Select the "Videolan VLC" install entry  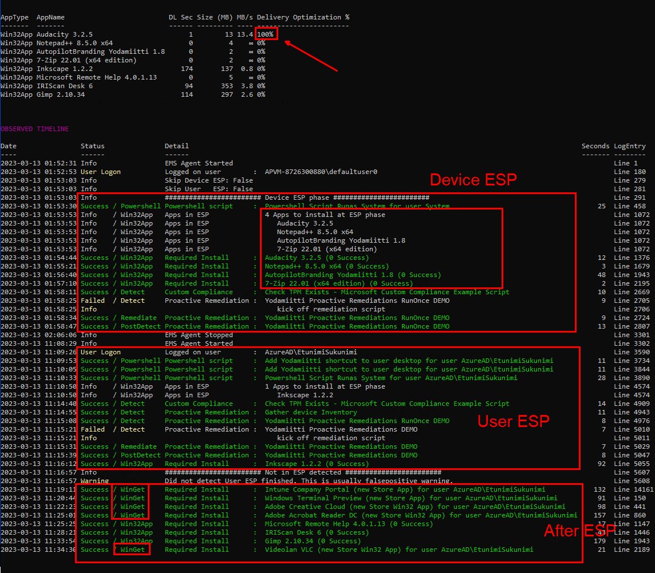(x=399, y=549)
